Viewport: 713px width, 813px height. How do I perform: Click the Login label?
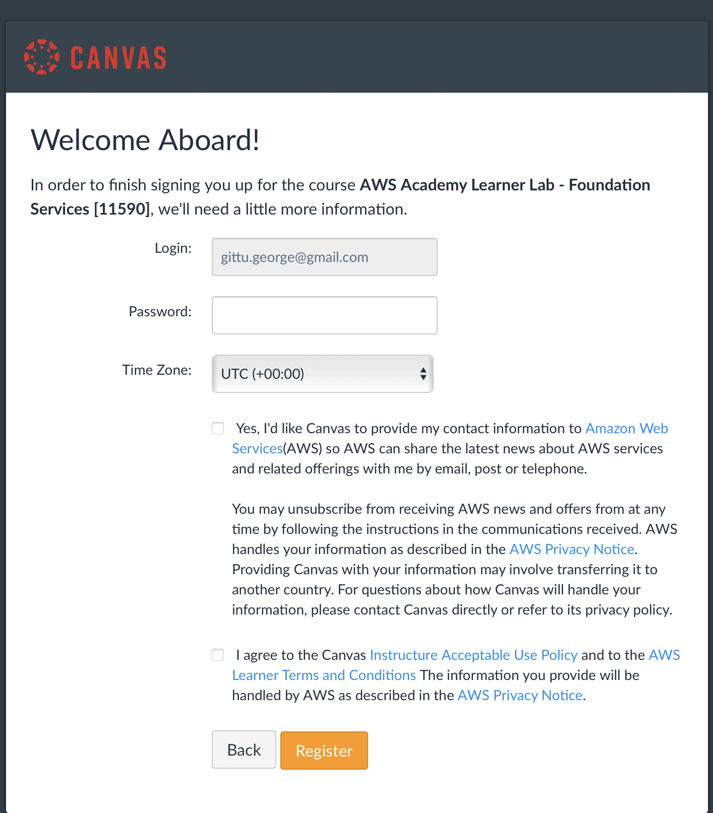[x=173, y=248]
